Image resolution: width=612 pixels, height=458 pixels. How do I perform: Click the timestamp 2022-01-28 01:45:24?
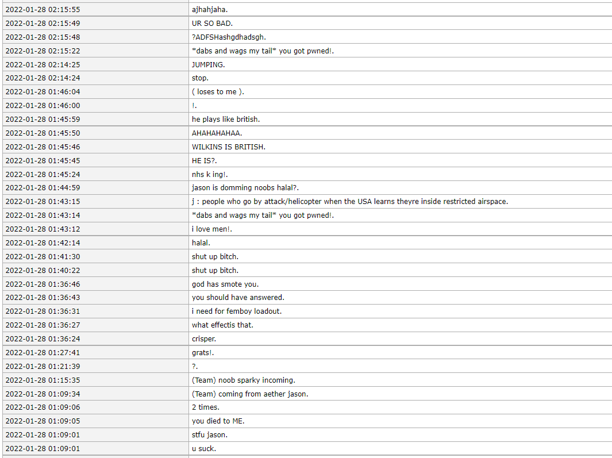coord(43,174)
